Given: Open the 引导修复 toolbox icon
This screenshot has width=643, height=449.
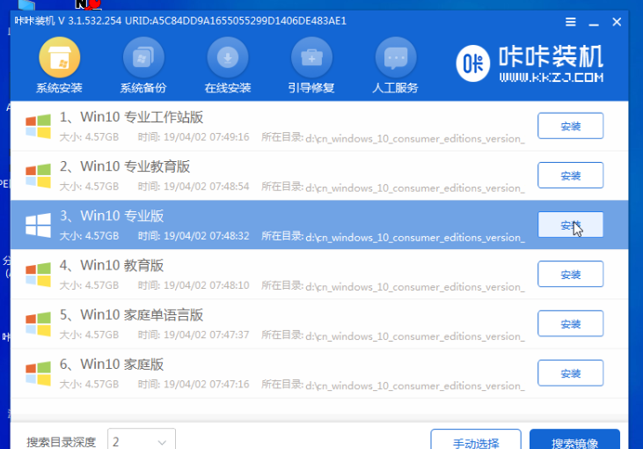Looking at the screenshot, I should pos(311,60).
